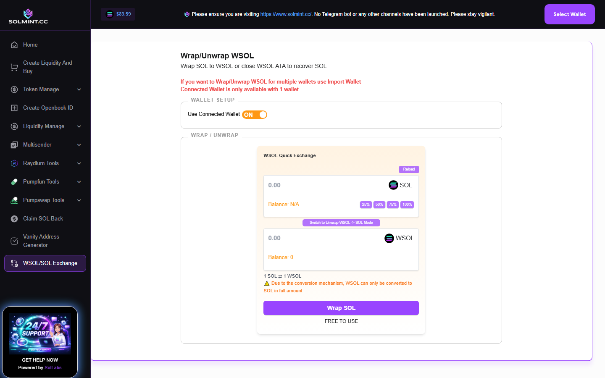Select the 100% balance option

click(407, 205)
